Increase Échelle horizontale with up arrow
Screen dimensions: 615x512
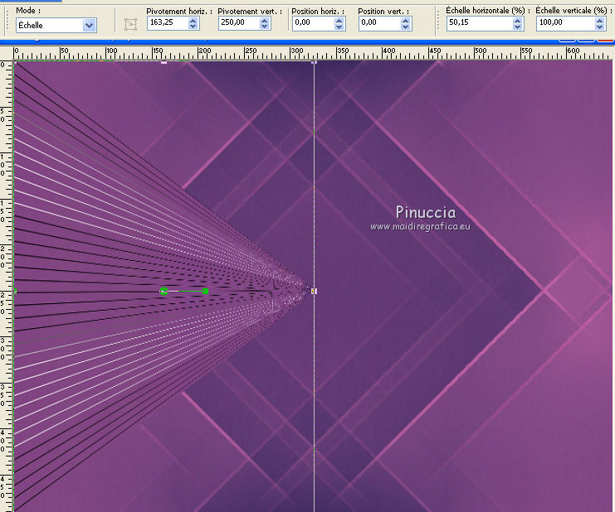[x=518, y=21]
